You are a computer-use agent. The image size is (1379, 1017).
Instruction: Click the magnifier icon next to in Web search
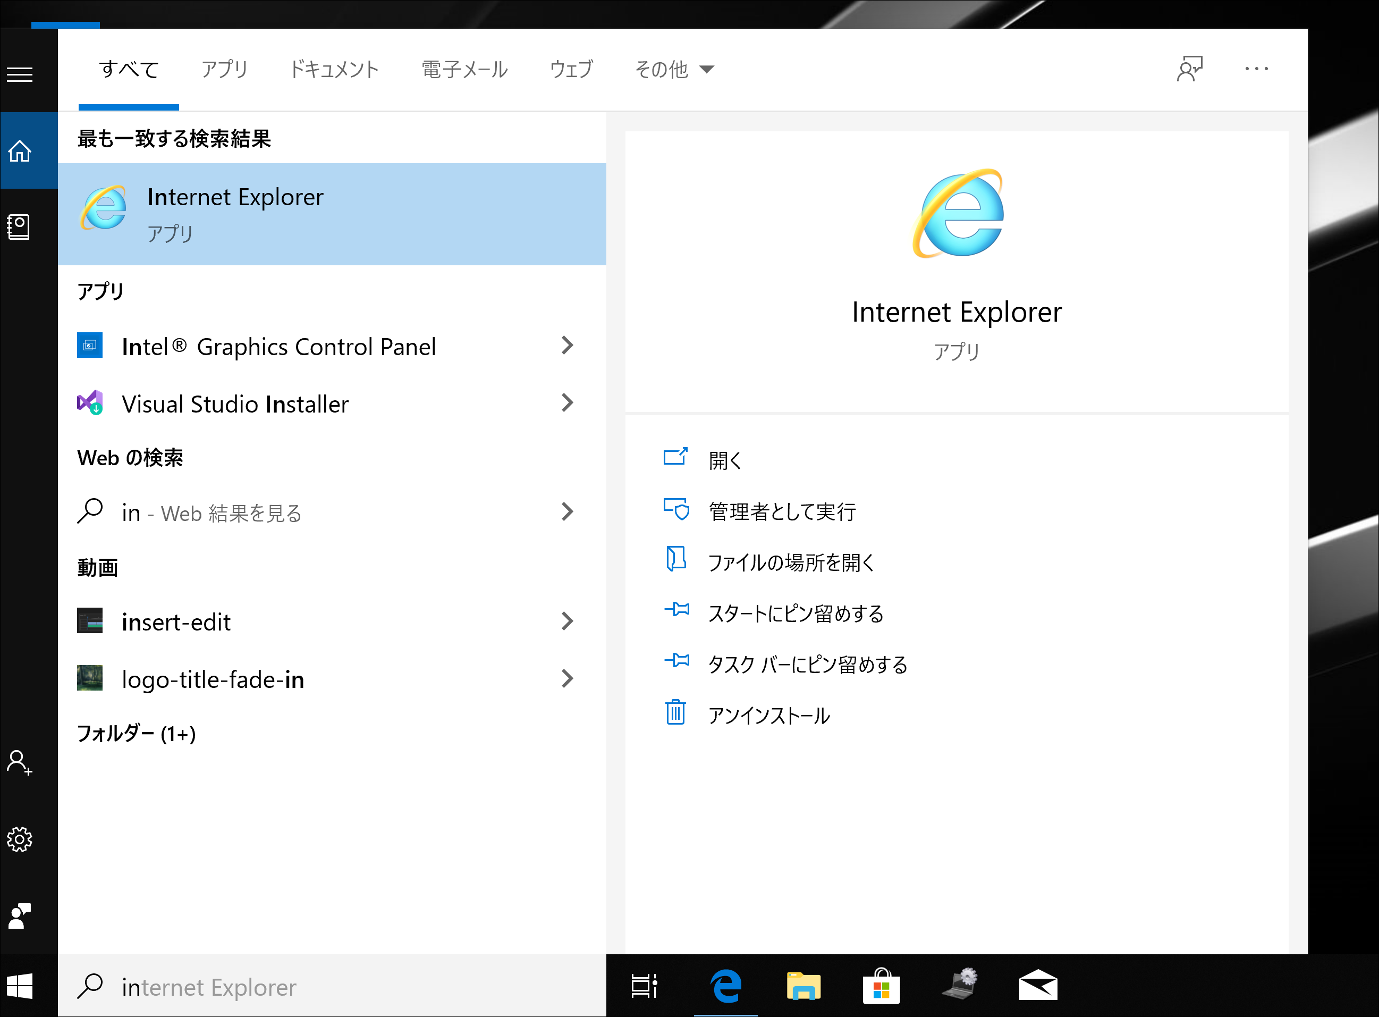click(x=90, y=511)
